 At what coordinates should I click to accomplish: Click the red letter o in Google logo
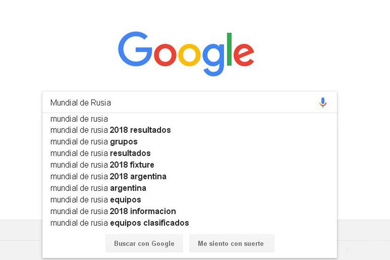pyautogui.click(x=165, y=55)
